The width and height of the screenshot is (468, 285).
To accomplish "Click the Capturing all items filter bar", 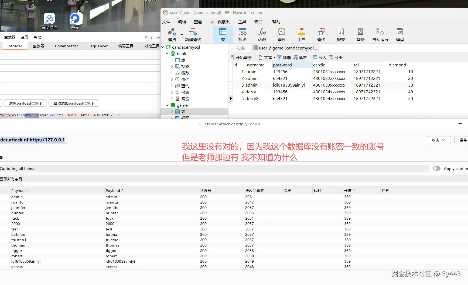I will pyautogui.click(x=214, y=169).
